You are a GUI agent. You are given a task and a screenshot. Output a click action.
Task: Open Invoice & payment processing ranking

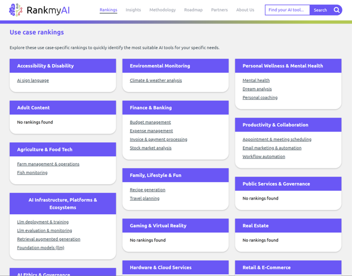pyautogui.click(x=158, y=139)
